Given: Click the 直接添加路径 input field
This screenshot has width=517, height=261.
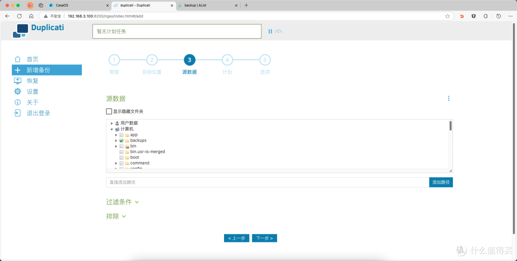Looking at the screenshot, I should click(x=268, y=182).
